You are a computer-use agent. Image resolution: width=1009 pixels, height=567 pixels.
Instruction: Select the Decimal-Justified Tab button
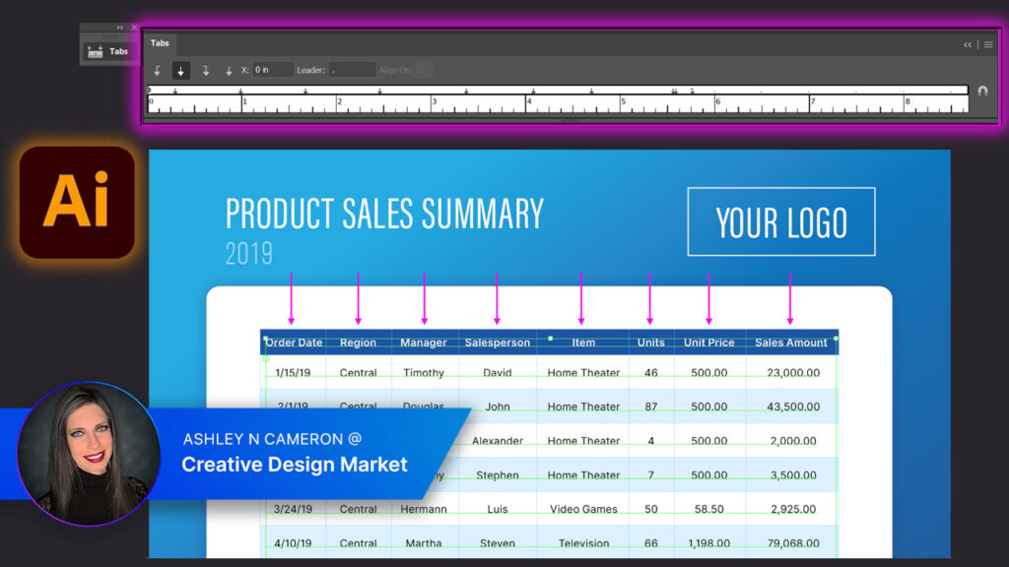coord(229,71)
